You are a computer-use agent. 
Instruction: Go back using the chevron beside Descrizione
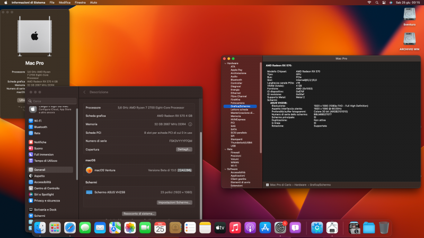click(84, 92)
